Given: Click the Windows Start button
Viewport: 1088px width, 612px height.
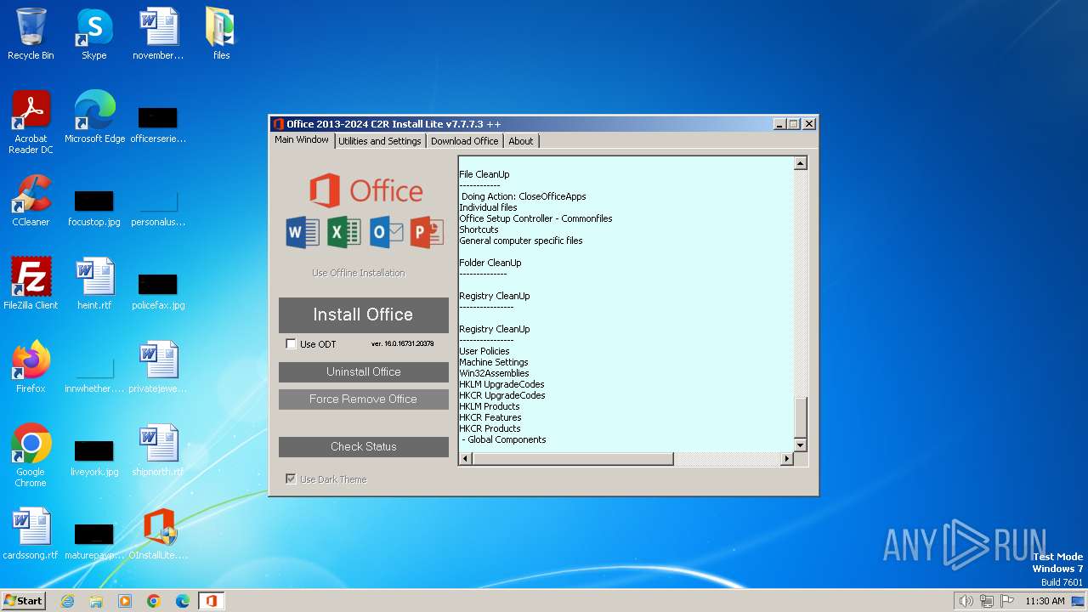Looking at the screenshot, I should click(24, 601).
